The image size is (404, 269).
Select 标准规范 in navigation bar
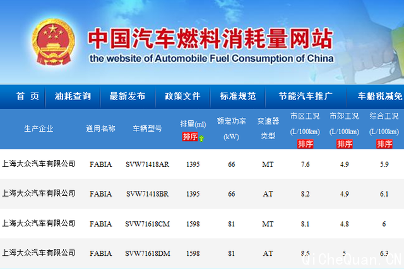(238, 96)
